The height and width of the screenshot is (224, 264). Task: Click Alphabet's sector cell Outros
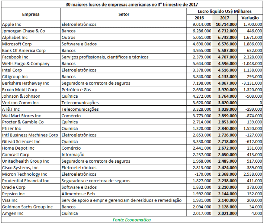pyautogui.click(x=124, y=37)
